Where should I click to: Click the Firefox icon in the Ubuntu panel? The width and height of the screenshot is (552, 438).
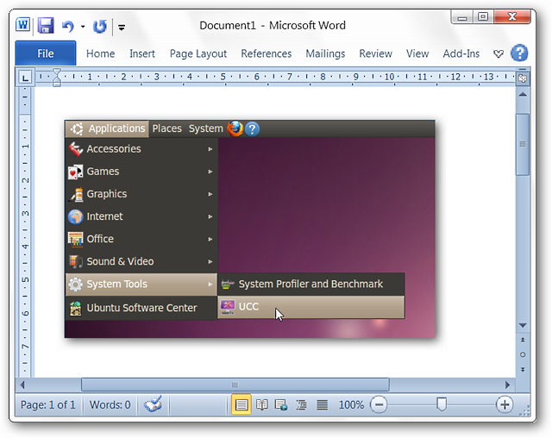click(x=235, y=128)
